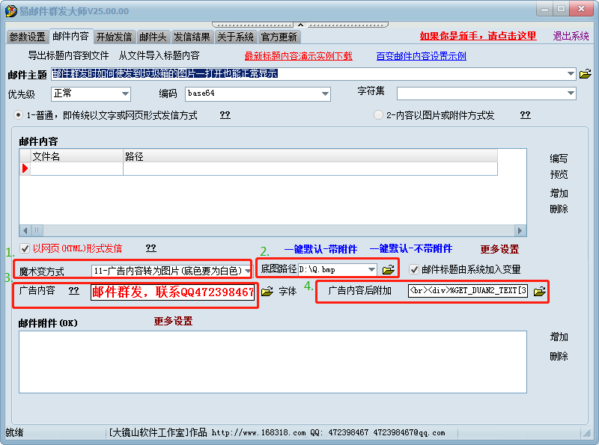Open browse folder icon for 底图路径
This screenshot has width=599, height=445.
coord(388,269)
